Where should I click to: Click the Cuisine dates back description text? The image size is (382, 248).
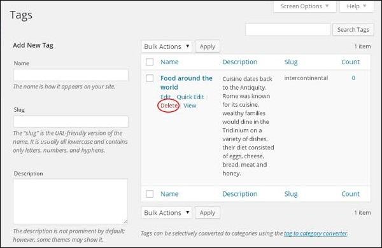248,126
